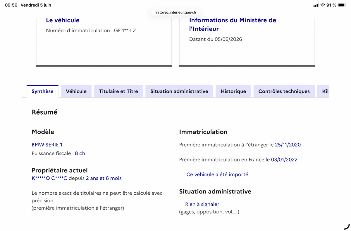Open the partially visible Kilométrage tab
Viewport: 351px width, 231px height.
point(323,91)
